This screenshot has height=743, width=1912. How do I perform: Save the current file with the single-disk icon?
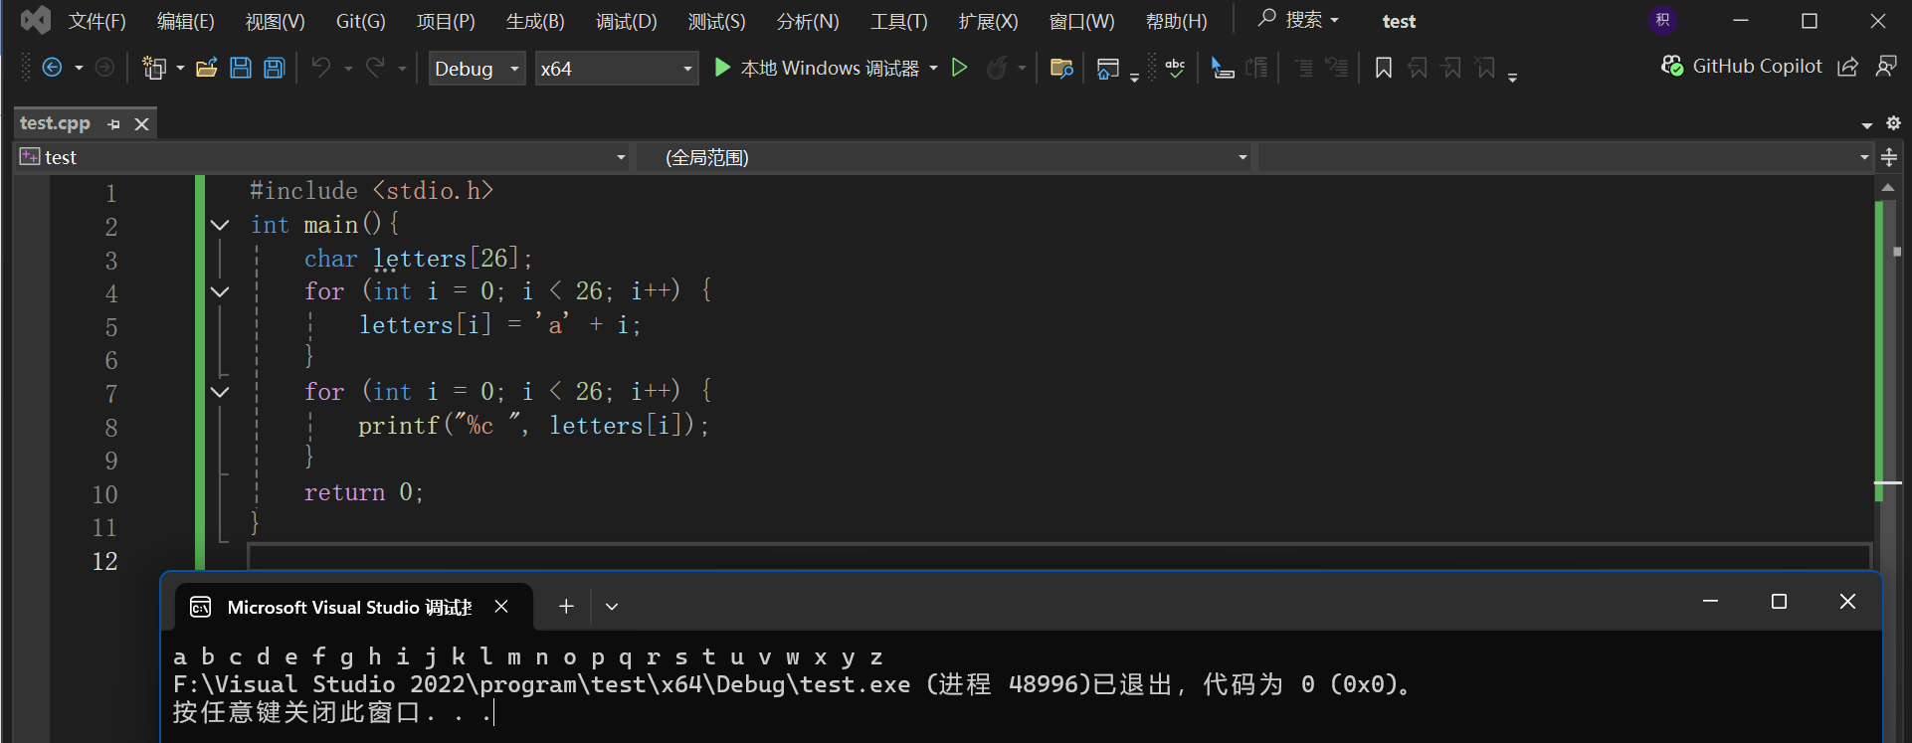pos(241,68)
